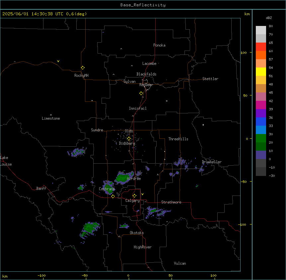Click the Sylvan label
The width and height of the screenshot is (286, 280).
129,81
